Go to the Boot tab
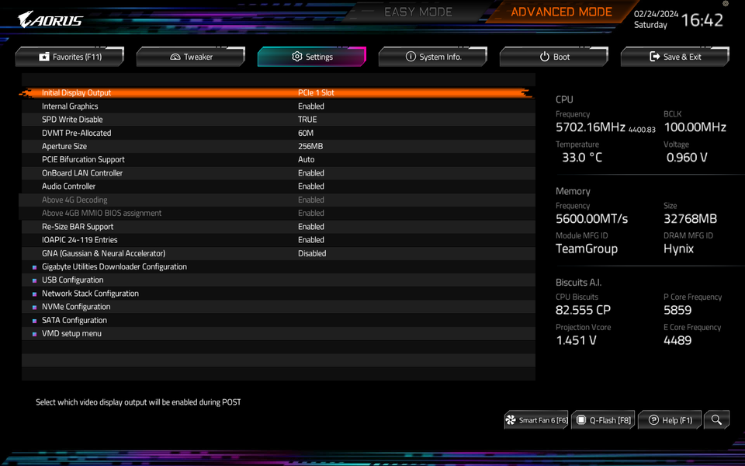 pyautogui.click(x=554, y=57)
